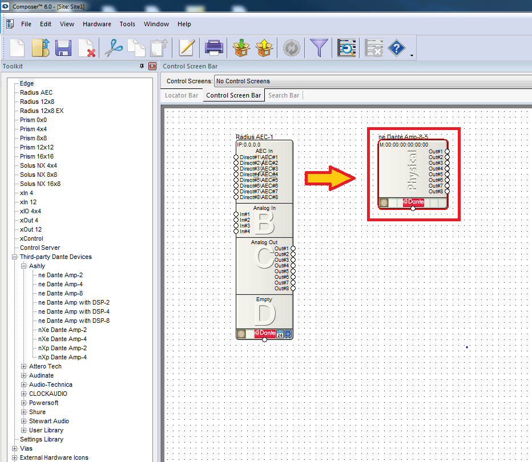The width and height of the screenshot is (532, 462).
Task: Click the toolbar overflow arrow
Action: click(x=412, y=55)
